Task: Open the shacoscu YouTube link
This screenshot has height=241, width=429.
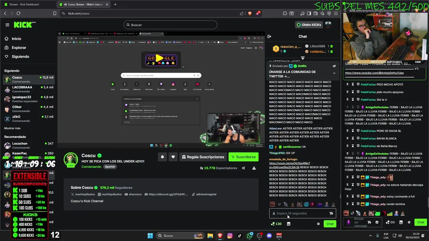Action: pyautogui.click(x=133, y=194)
